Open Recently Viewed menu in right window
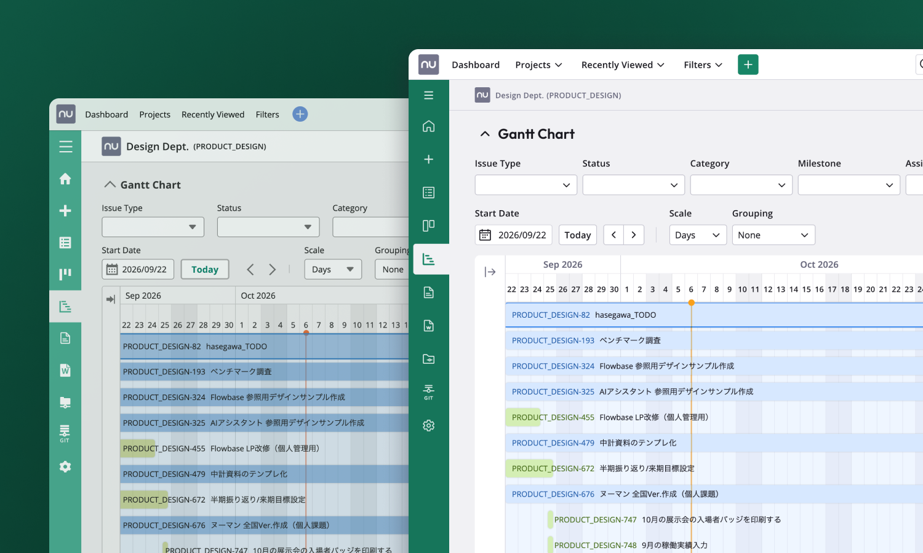923x553 pixels. tap(623, 65)
